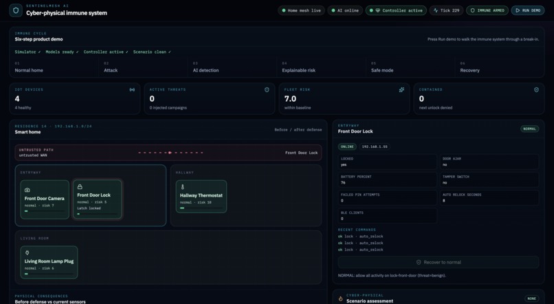
Task: Click the IoT Devices broadcast icon
Action: click(x=132, y=90)
